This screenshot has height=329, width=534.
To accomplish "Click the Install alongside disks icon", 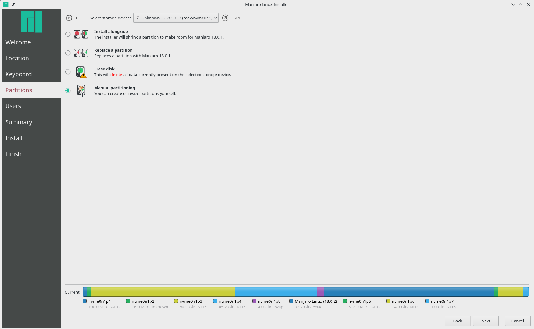I will tap(81, 34).
